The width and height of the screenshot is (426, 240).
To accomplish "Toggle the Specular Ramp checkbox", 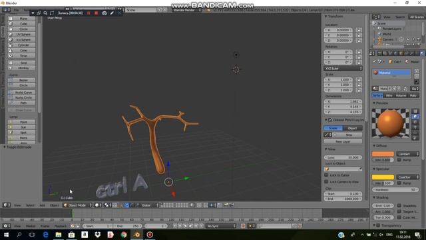I will click(x=399, y=183).
